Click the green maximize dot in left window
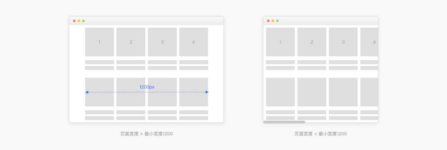The width and height of the screenshot is (447, 150). tap(84, 21)
